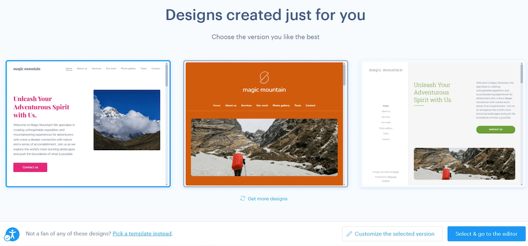528x246 pixels.
Task: Click the hiker photo in orange design
Action: click(265, 147)
